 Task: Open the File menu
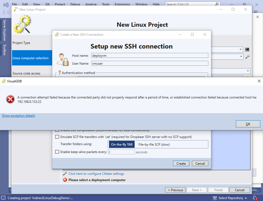coord(14,4)
